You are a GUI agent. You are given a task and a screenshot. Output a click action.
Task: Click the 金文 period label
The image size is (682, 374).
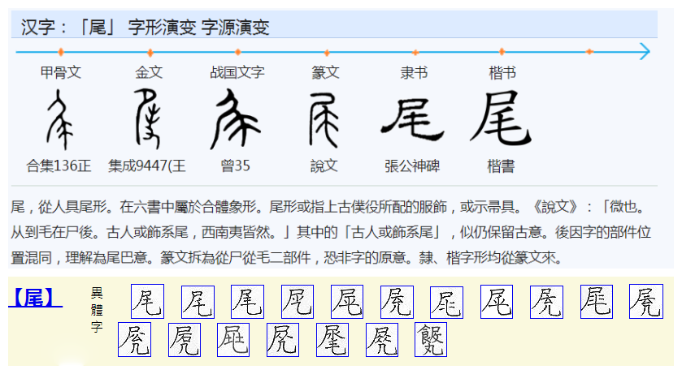tap(150, 72)
